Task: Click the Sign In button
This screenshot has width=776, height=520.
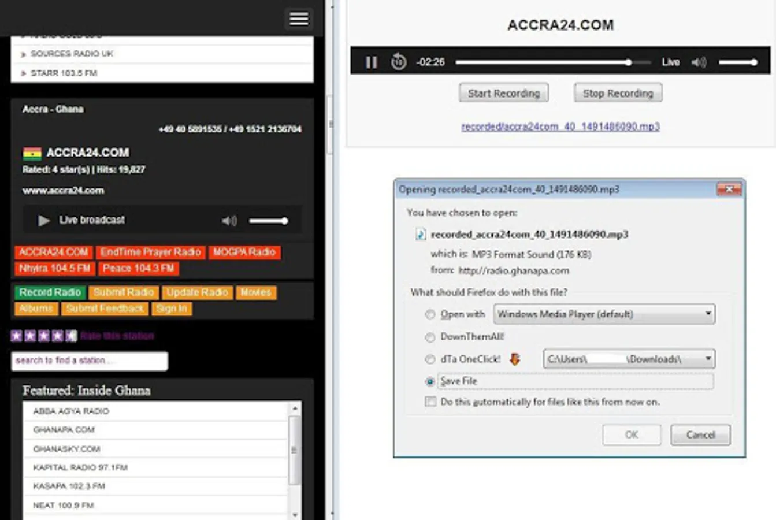Action: tap(172, 309)
